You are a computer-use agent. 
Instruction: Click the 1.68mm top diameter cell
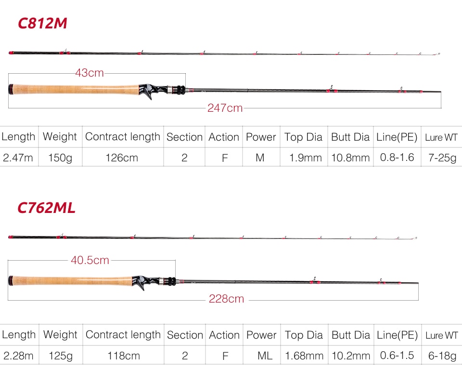pos(304,356)
